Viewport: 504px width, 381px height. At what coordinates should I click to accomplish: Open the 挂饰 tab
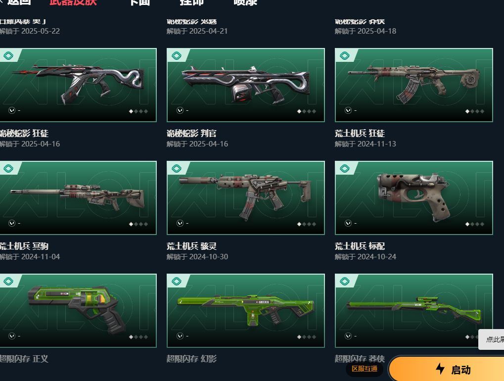(191, 2)
